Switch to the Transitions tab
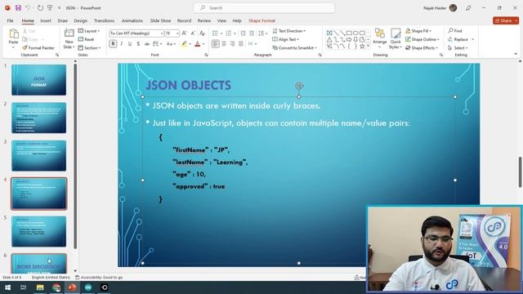The image size is (523, 294). 104,20
